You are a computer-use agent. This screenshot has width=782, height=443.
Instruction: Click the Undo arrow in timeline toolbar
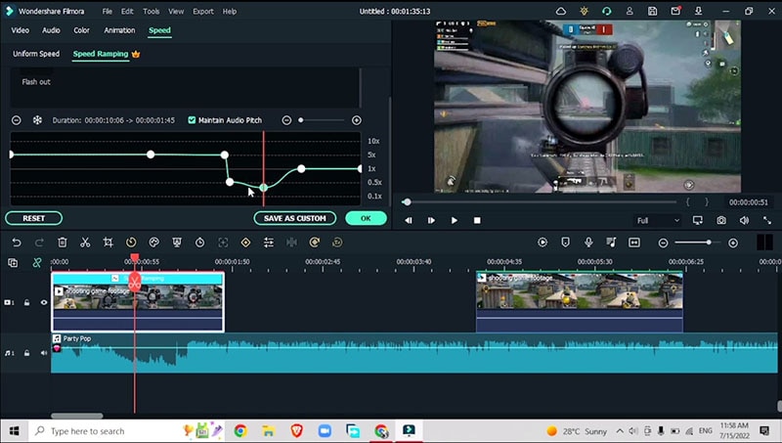coord(17,243)
